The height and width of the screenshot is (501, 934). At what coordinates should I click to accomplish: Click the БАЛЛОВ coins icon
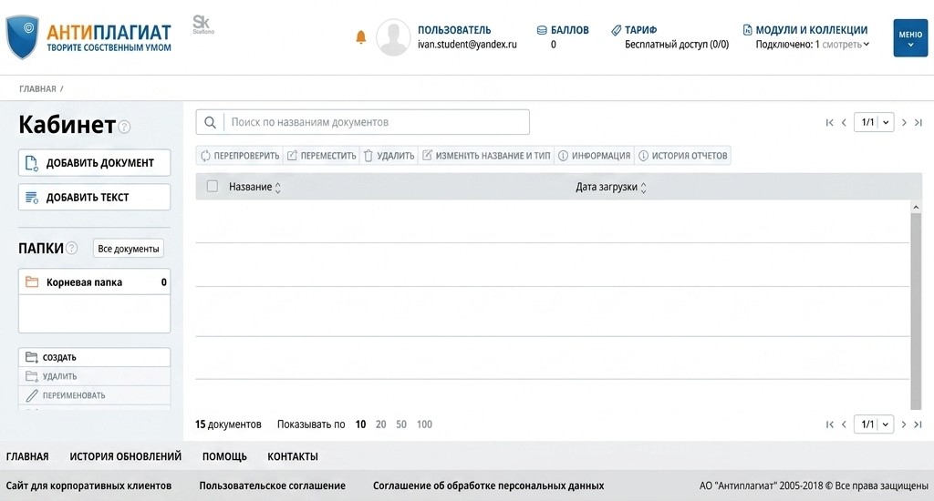[x=542, y=30]
